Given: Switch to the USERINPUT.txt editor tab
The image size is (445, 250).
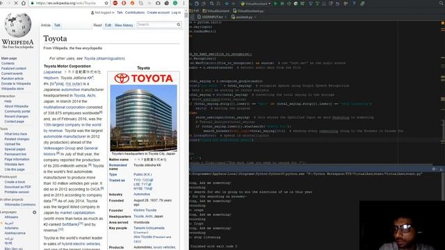Looking at the screenshot, I should pos(210,17).
